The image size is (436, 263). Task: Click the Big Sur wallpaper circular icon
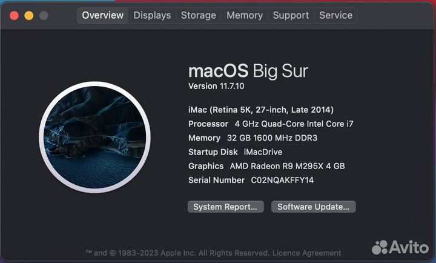click(95, 137)
